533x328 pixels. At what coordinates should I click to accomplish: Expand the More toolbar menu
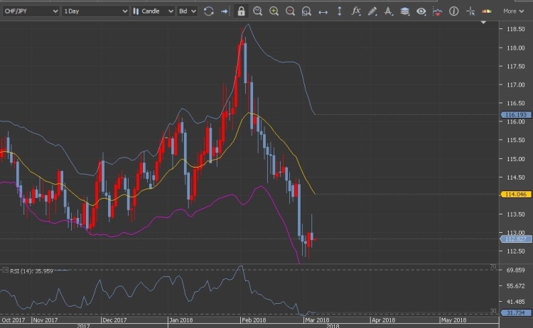[x=513, y=11]
